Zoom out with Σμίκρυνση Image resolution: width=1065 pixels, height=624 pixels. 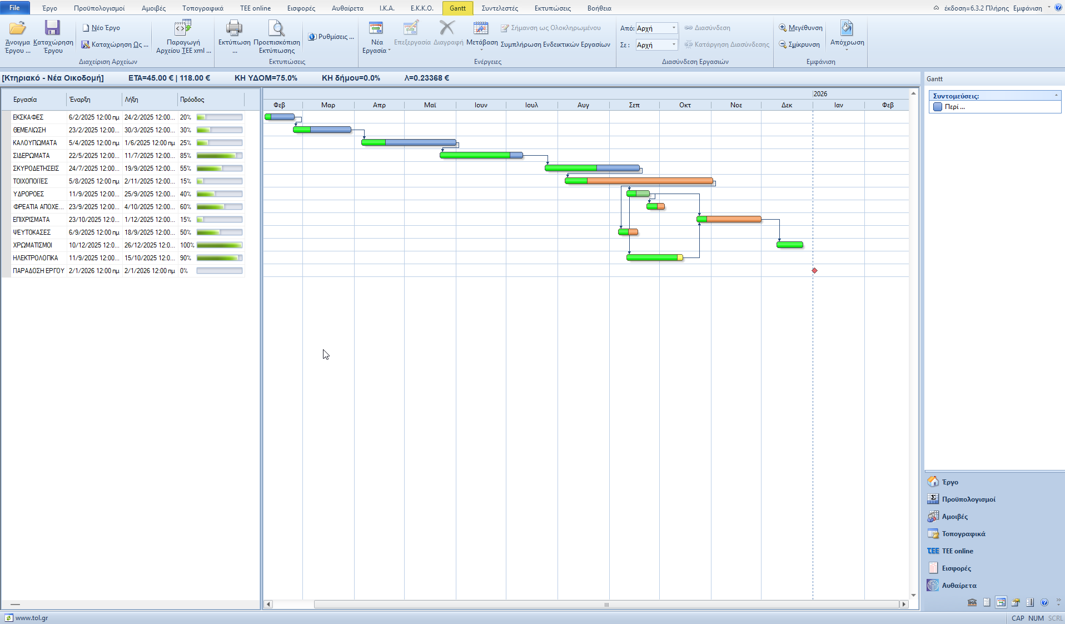coord(799,44)
